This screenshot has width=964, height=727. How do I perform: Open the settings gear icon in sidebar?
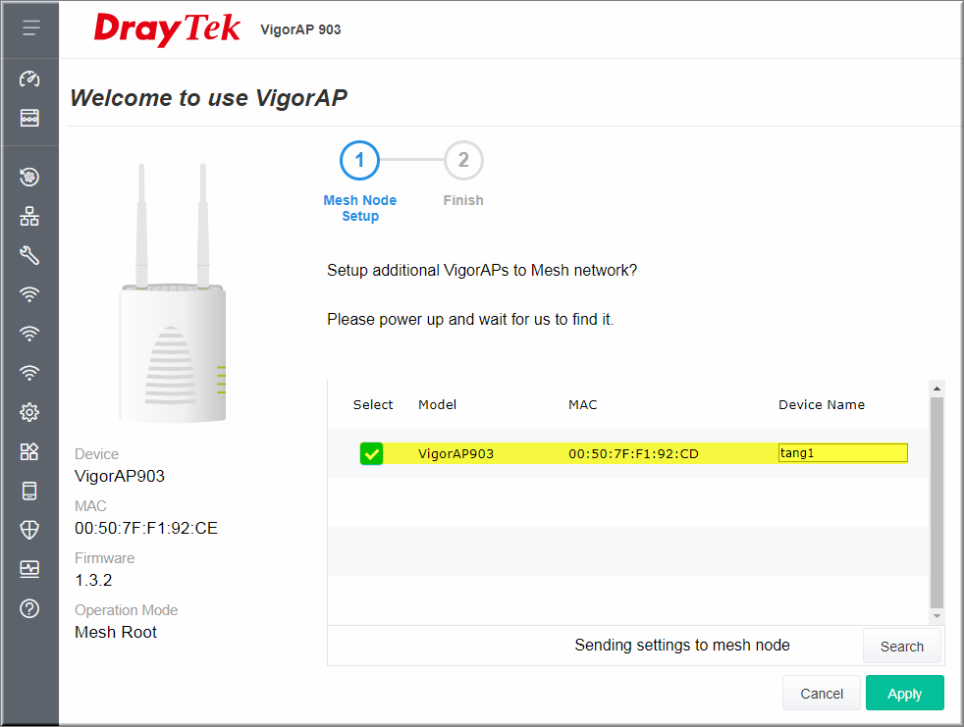[29, 412]
